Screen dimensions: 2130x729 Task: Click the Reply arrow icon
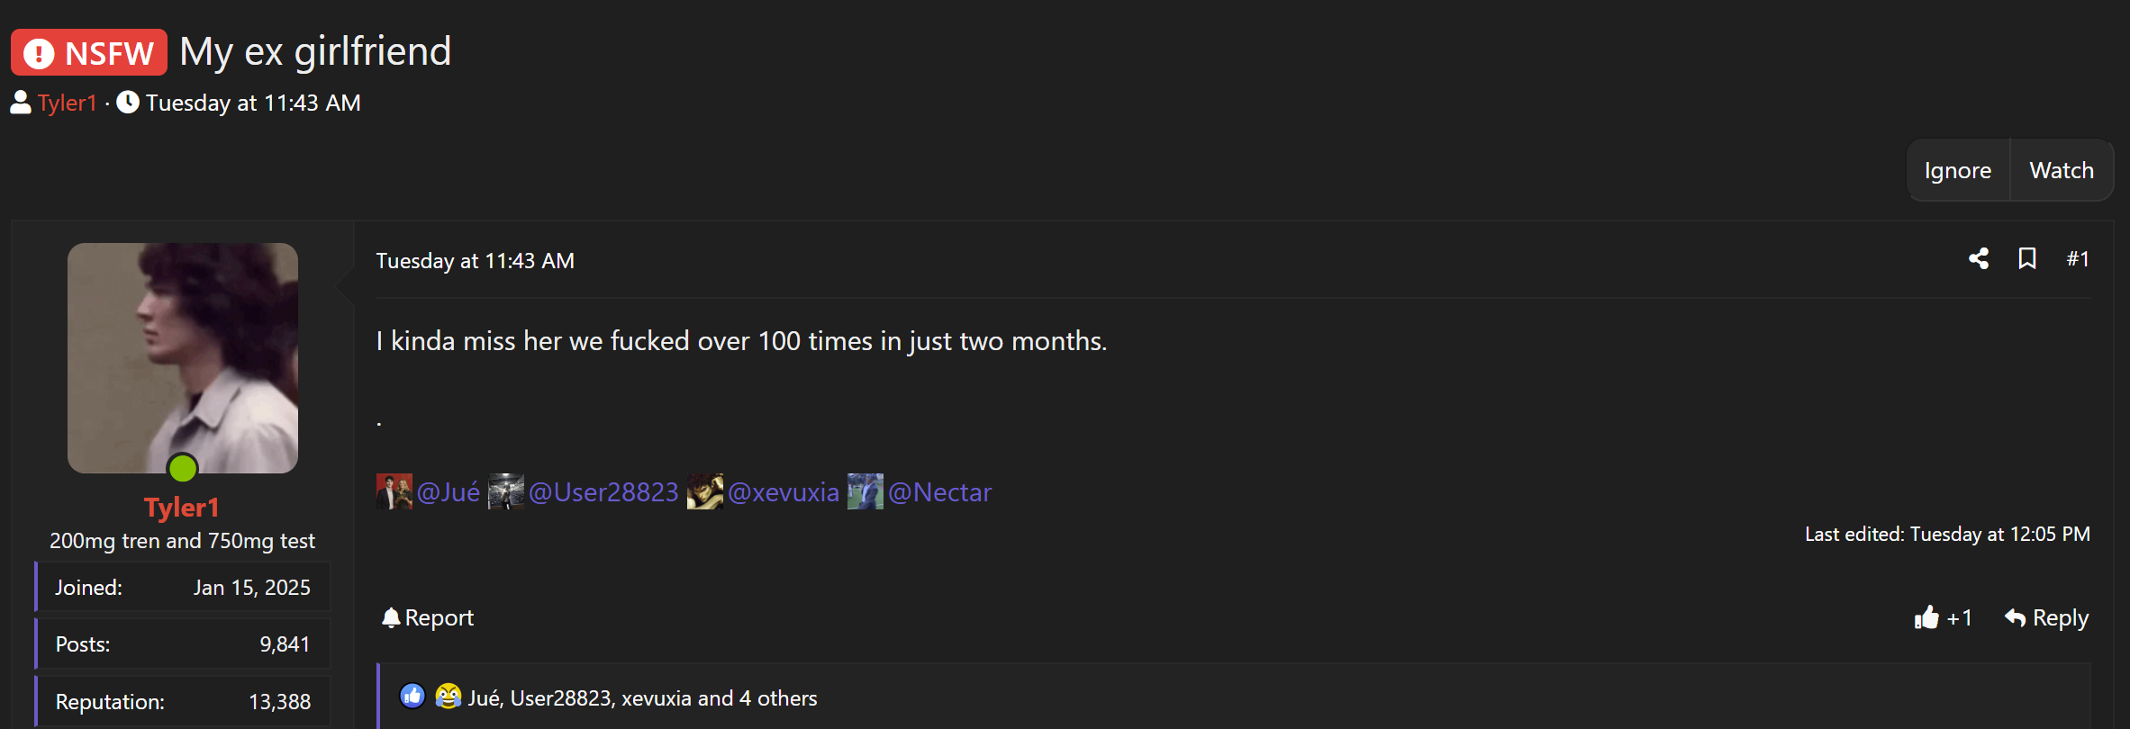(x=2016, y=617)
